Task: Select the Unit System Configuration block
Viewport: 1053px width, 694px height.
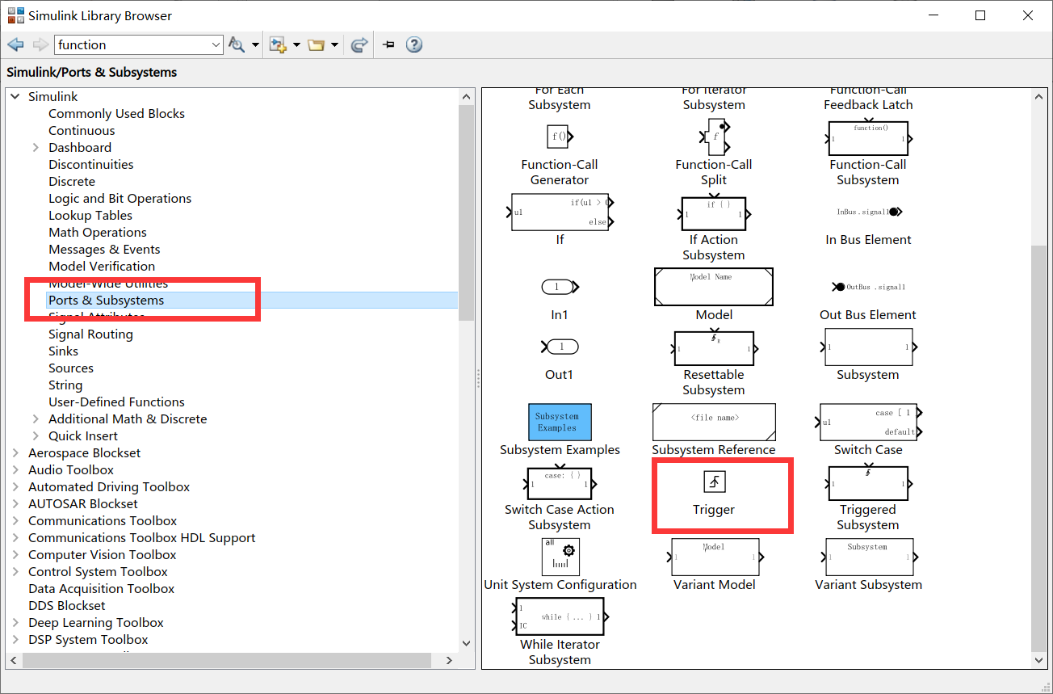Action: [560, 557]
